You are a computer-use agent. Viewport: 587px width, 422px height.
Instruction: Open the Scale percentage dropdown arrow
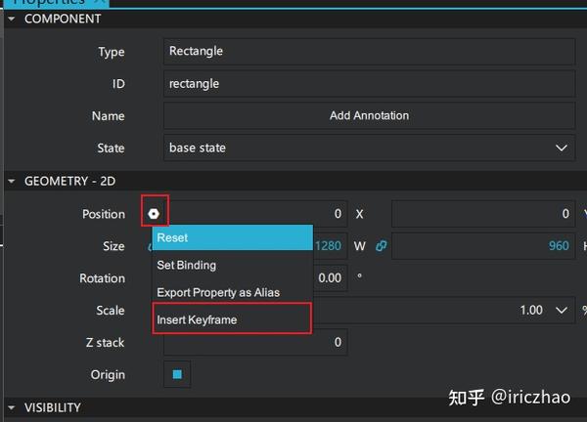pyautogui.click(x=562, y=311)
